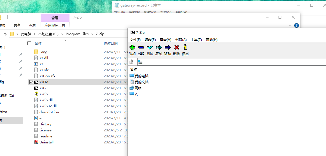Open 编辑(E) menu in 7-Zip
The width and height of the screenshot is (326, 156).
[x=150, y=40]
